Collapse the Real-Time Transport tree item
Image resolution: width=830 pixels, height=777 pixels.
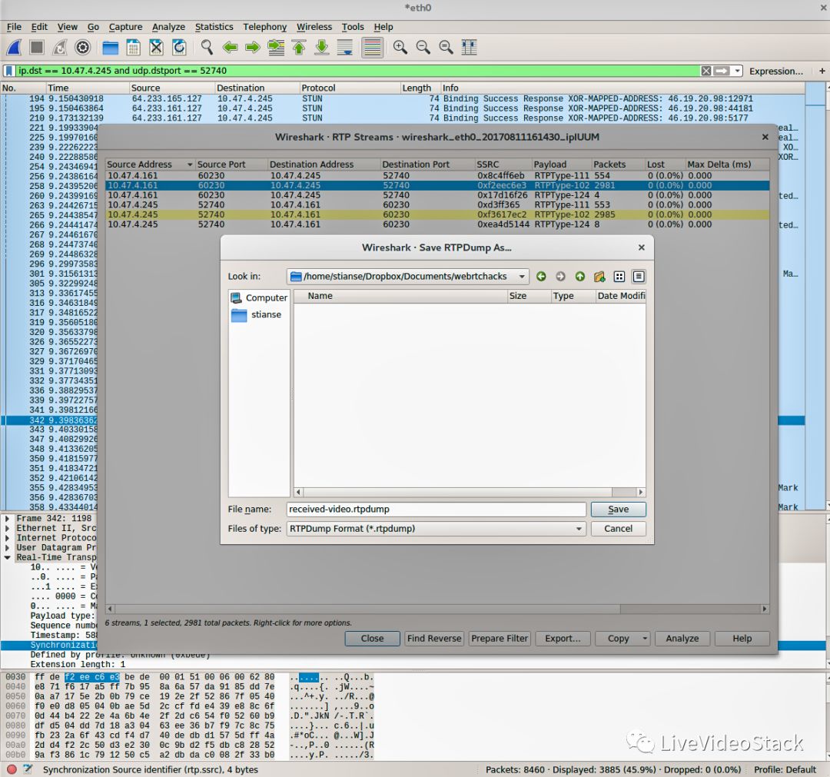pyautogui.click(x=8, y=557)
